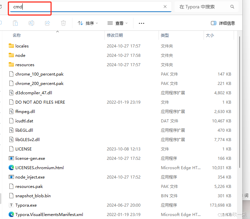Select the file name d3dcompiler_47.dll
This screenshot has width=250, height=219.
[34, 93]
